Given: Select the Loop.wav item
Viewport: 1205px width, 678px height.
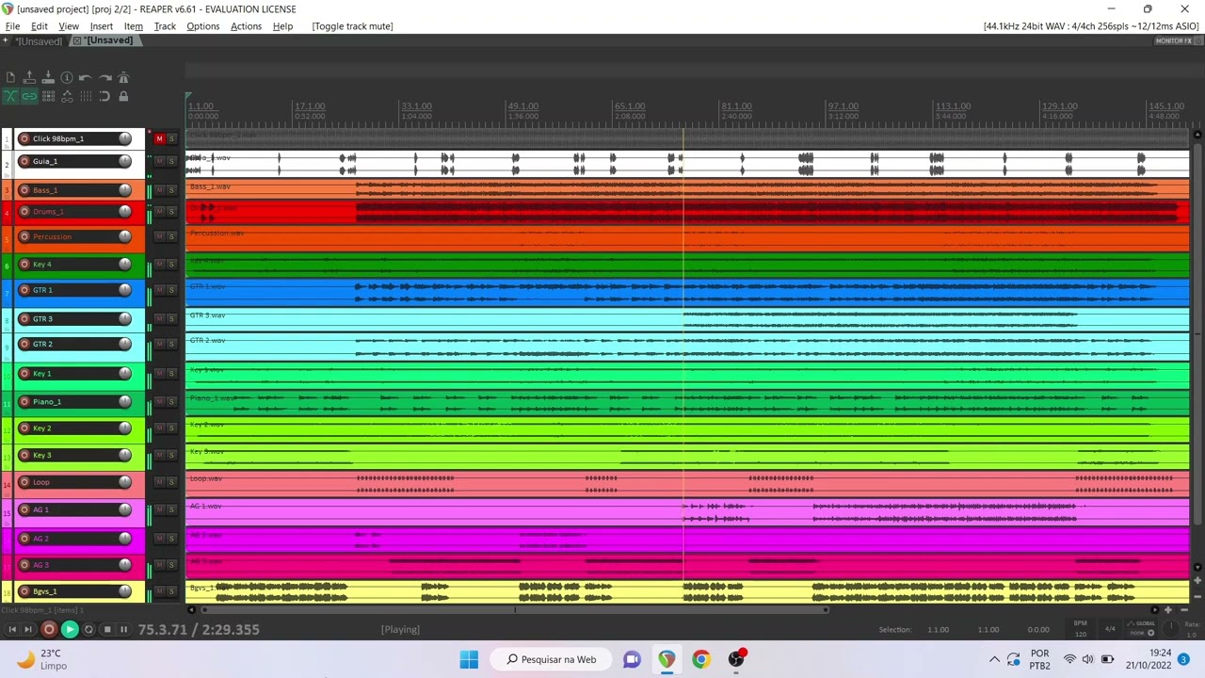Looking at the screenshot, I should [687, 484].
